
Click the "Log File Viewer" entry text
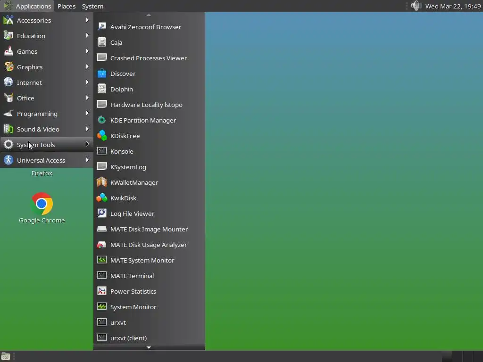(x=133, y=214)
